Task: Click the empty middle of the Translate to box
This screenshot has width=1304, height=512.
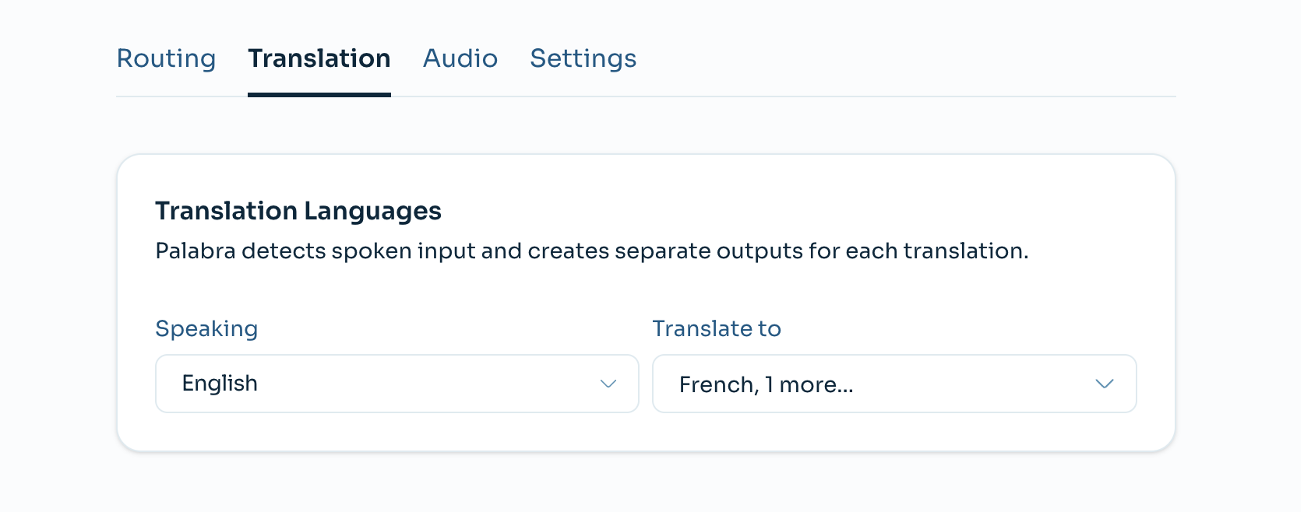Action: pyautogui.click(x=974, y=384)
